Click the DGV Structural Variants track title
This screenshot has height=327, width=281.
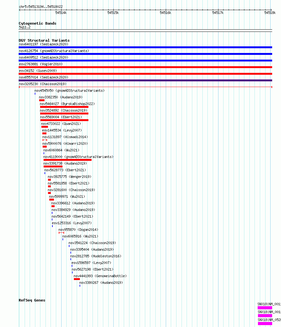[44, 40]
